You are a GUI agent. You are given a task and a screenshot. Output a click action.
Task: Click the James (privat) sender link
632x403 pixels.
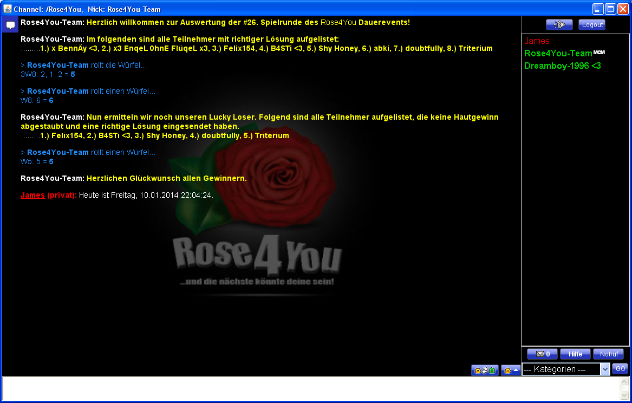click(x=32, y=196)
